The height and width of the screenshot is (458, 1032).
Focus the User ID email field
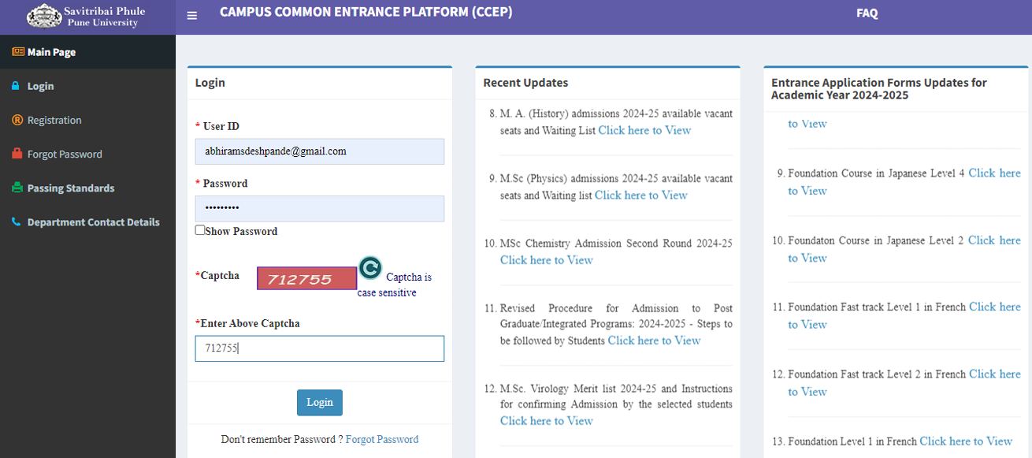pyautogui.click(x=320, y=151)
